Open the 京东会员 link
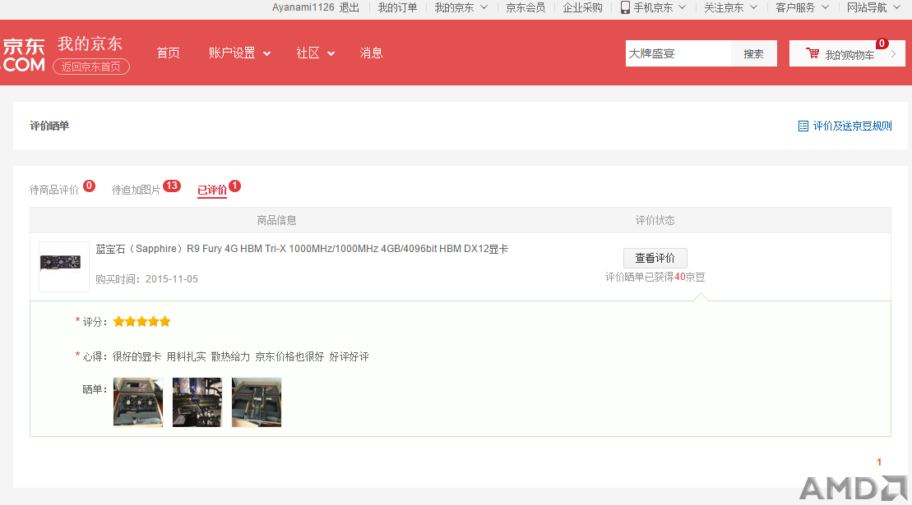 (x=525, y=7)
